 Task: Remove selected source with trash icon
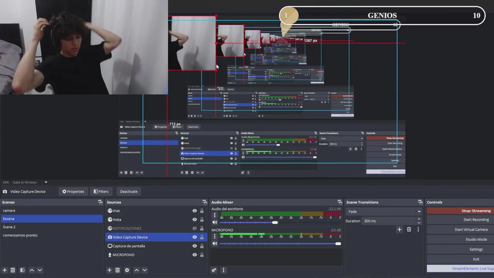118,270
